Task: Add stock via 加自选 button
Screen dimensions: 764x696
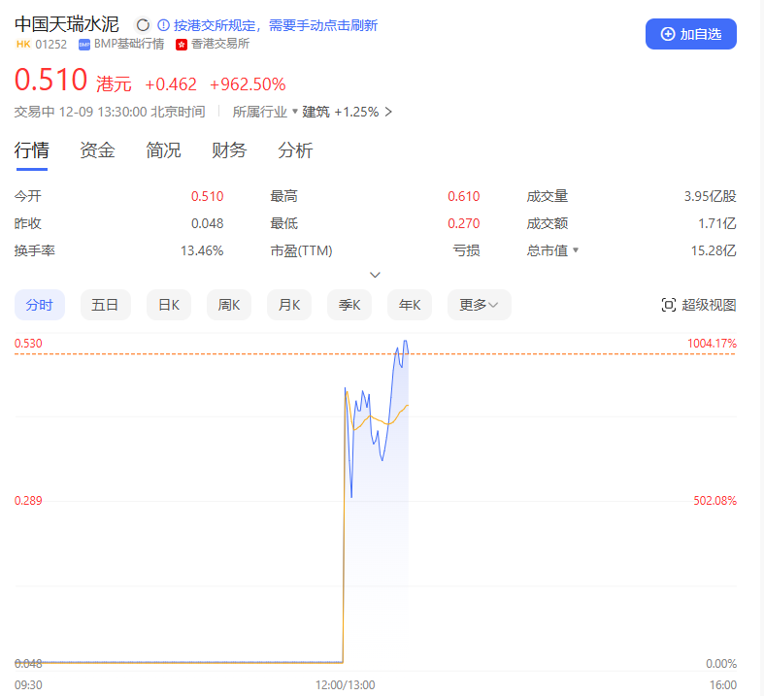Action: click(691, 34)
